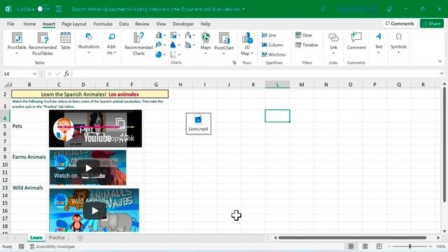
Task: Play the Pets YouTube video
Action: 69,139
